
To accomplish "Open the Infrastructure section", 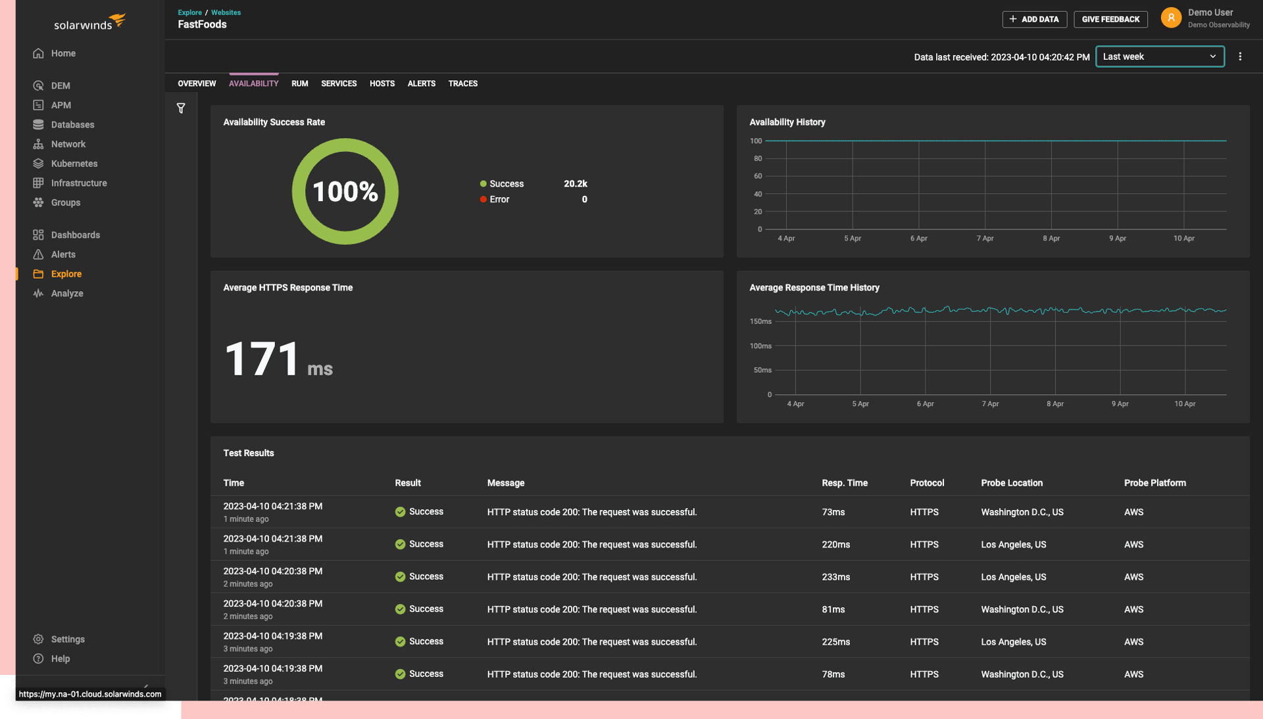I will tap(79, 183).
